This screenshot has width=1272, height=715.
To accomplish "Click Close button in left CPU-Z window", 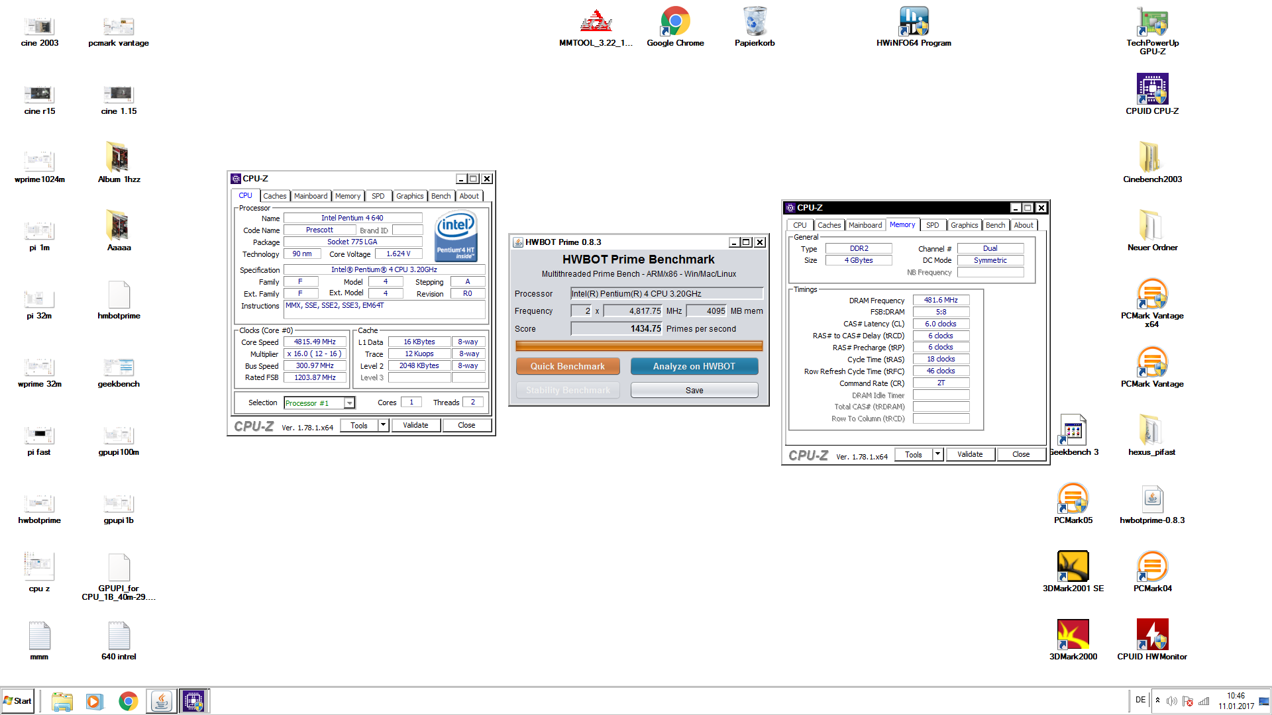I will tap(466, 425).
